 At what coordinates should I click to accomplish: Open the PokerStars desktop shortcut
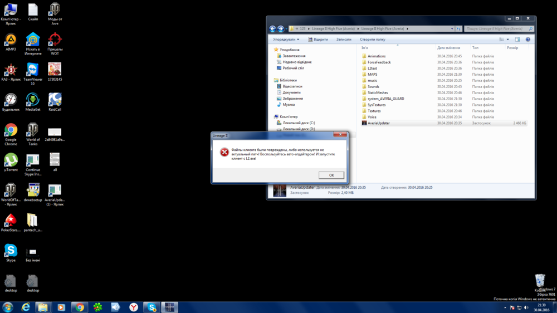[x=11, y=221]
